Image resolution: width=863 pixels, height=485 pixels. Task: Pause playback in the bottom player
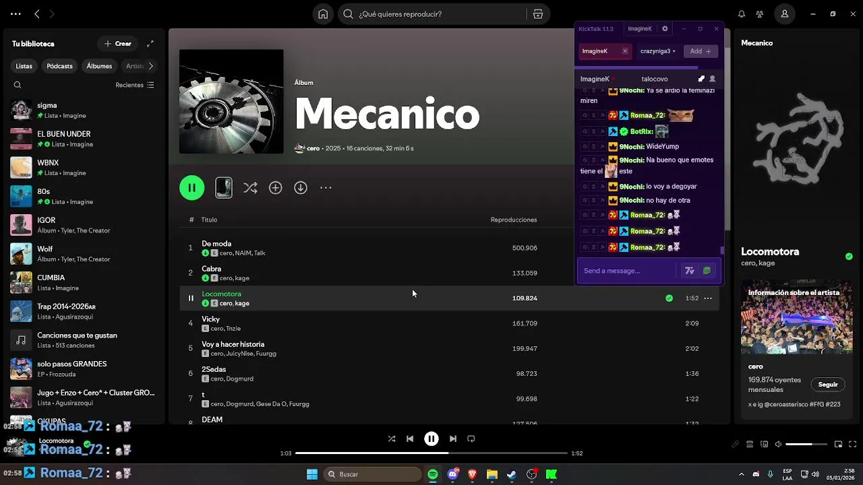pos(431,439)
